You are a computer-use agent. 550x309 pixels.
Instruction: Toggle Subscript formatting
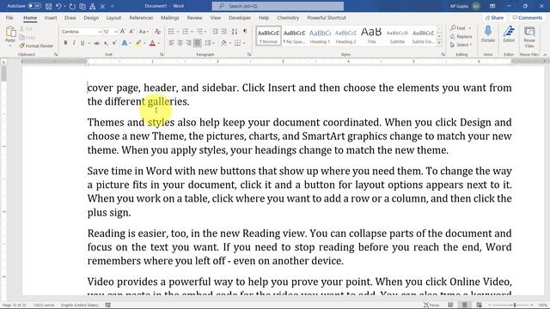click(x=106, y=43)
